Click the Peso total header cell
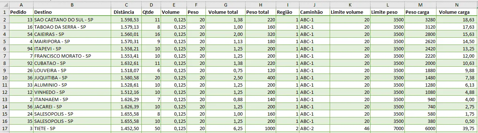 coord(260,12)
